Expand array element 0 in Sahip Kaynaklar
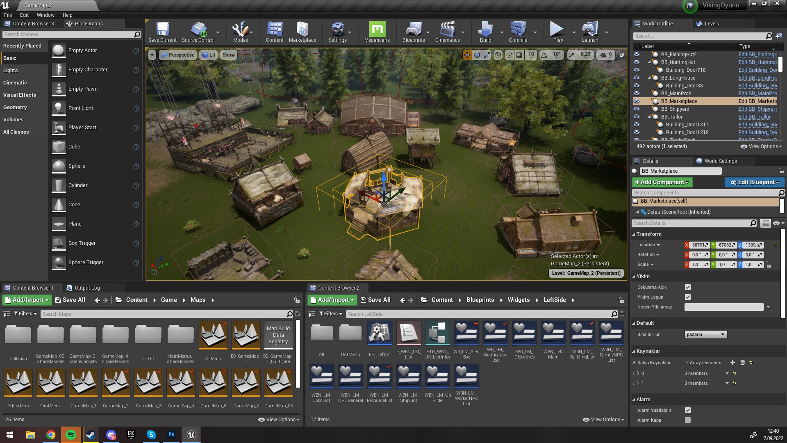787x443 pixels. coord(638,373)
